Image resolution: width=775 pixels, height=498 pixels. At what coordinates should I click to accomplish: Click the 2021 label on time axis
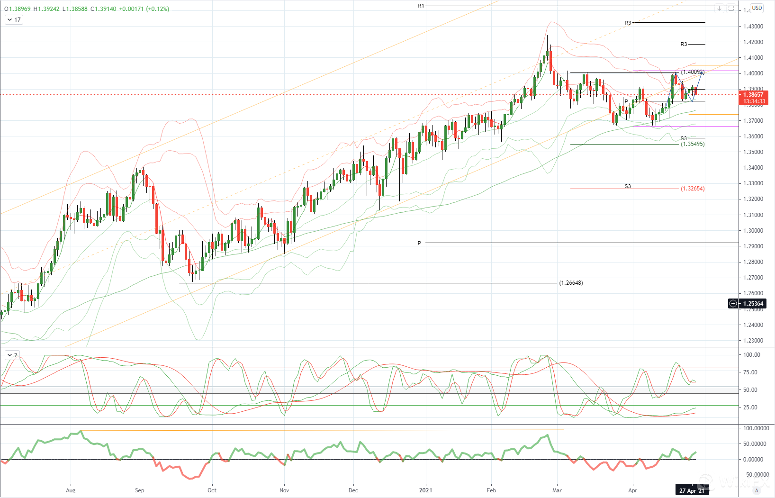(425, 490)
